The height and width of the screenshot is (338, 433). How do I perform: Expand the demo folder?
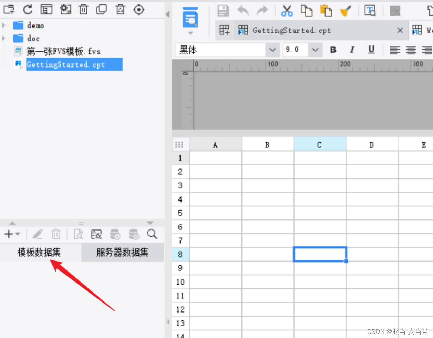(x=4, y=25)
